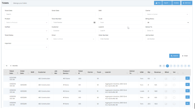Open the Export dropdown menu
Viewport: 195px width, 110px height.
pos(167,3)
